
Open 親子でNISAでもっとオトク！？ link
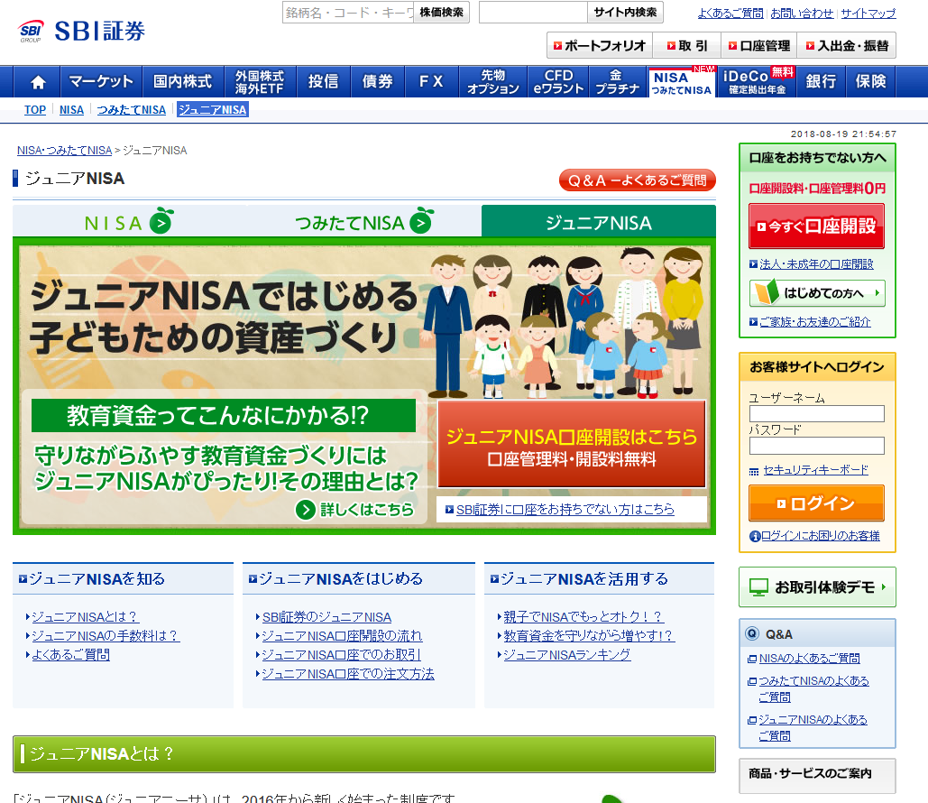pos(583,617)
